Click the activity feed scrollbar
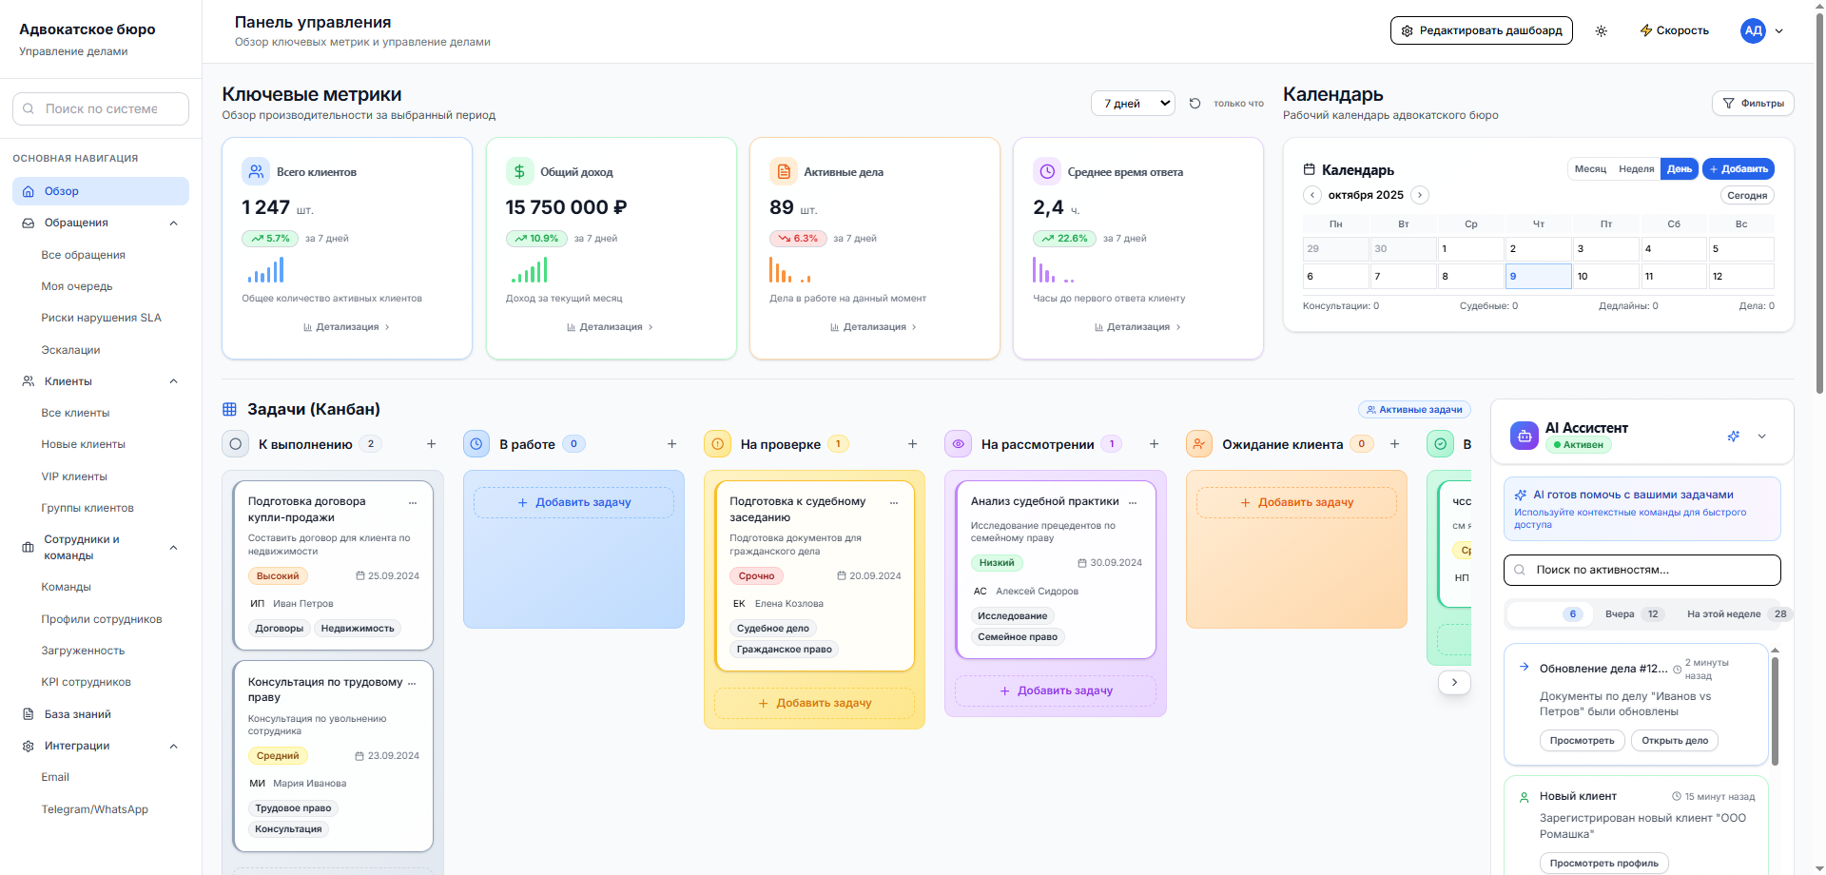The height and width of the screenshot is (875, 1826). pyautogui.click(x=1775, y=709)
